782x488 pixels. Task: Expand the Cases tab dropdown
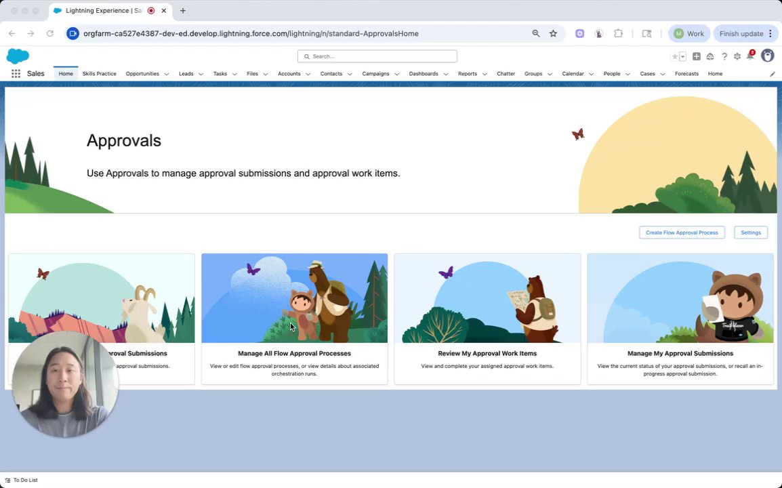pyautogui.click(x=663, y=74)
